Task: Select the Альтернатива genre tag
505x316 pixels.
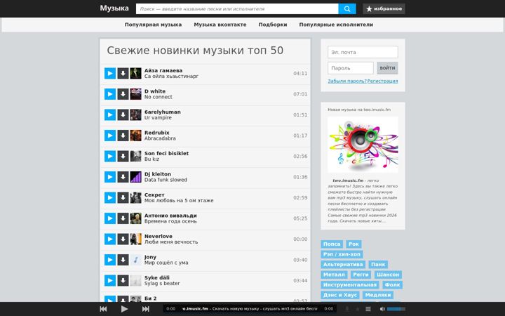Action: [343, 265]
